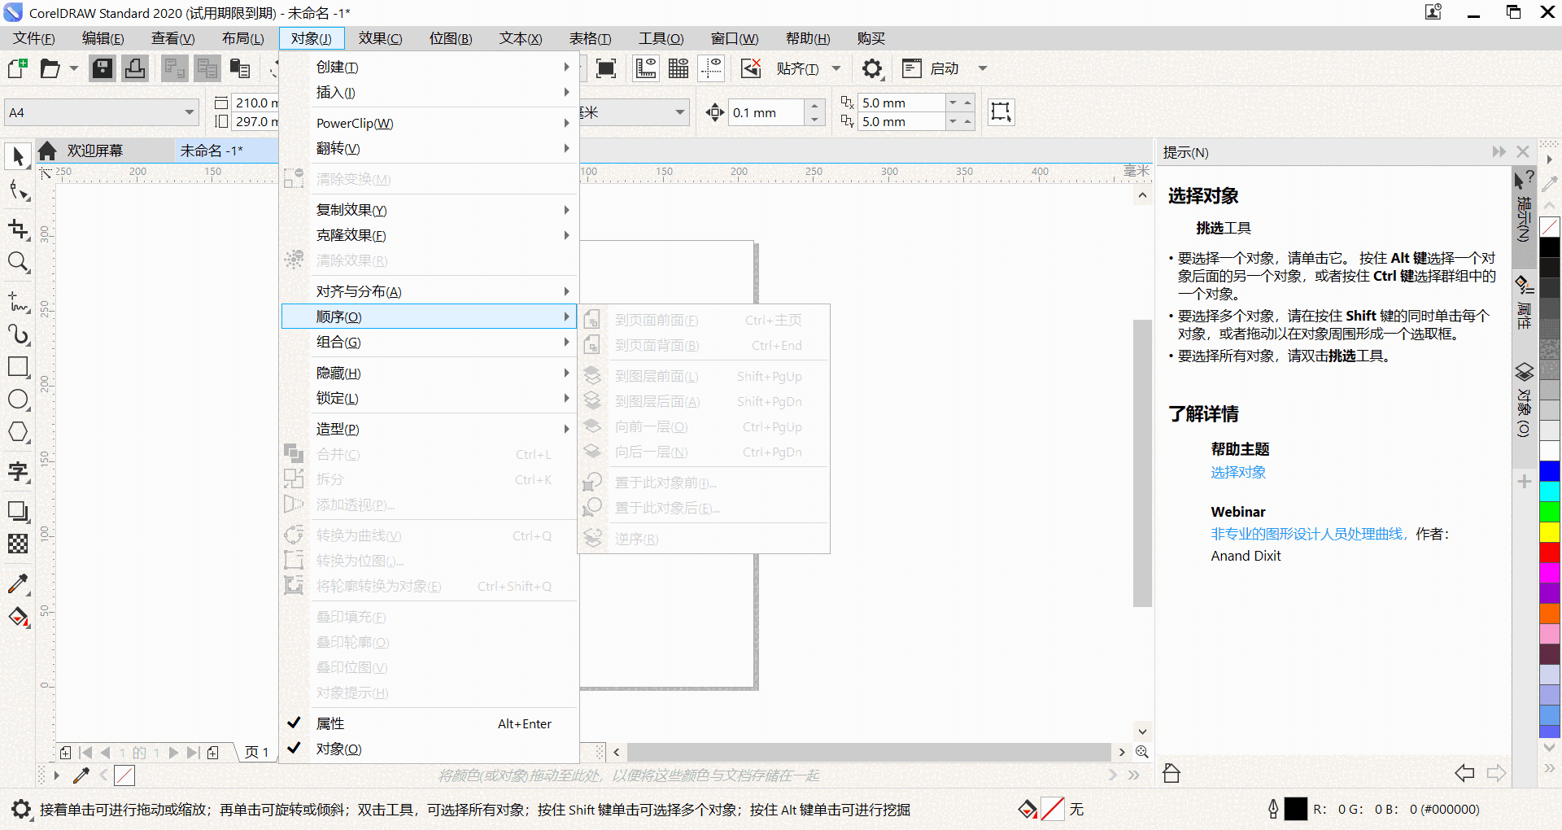Select the blue swatch in the color palette

click(x=1550, y=470)
